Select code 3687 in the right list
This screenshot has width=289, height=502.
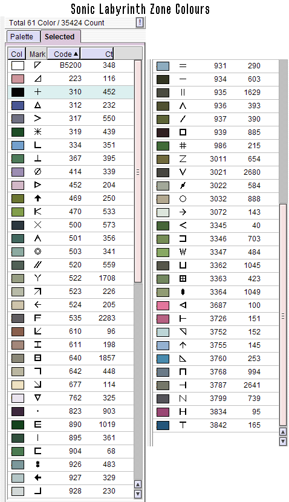click(x=218, y=305)
